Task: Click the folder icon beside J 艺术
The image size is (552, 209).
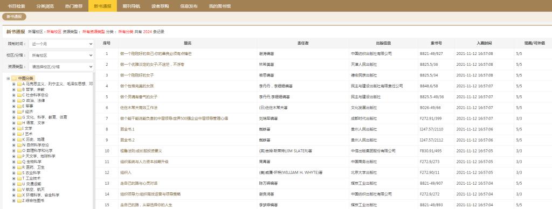Action: (x=19, y=134)
